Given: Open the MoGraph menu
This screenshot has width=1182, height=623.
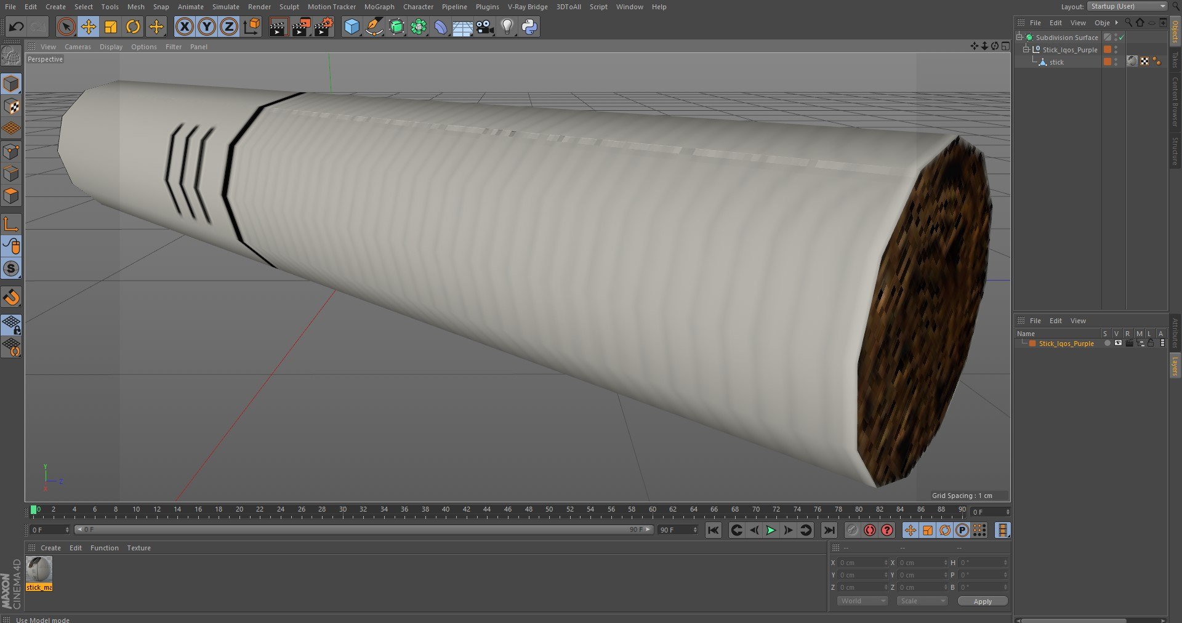Looking at the screenshot, I should (379, 7).
